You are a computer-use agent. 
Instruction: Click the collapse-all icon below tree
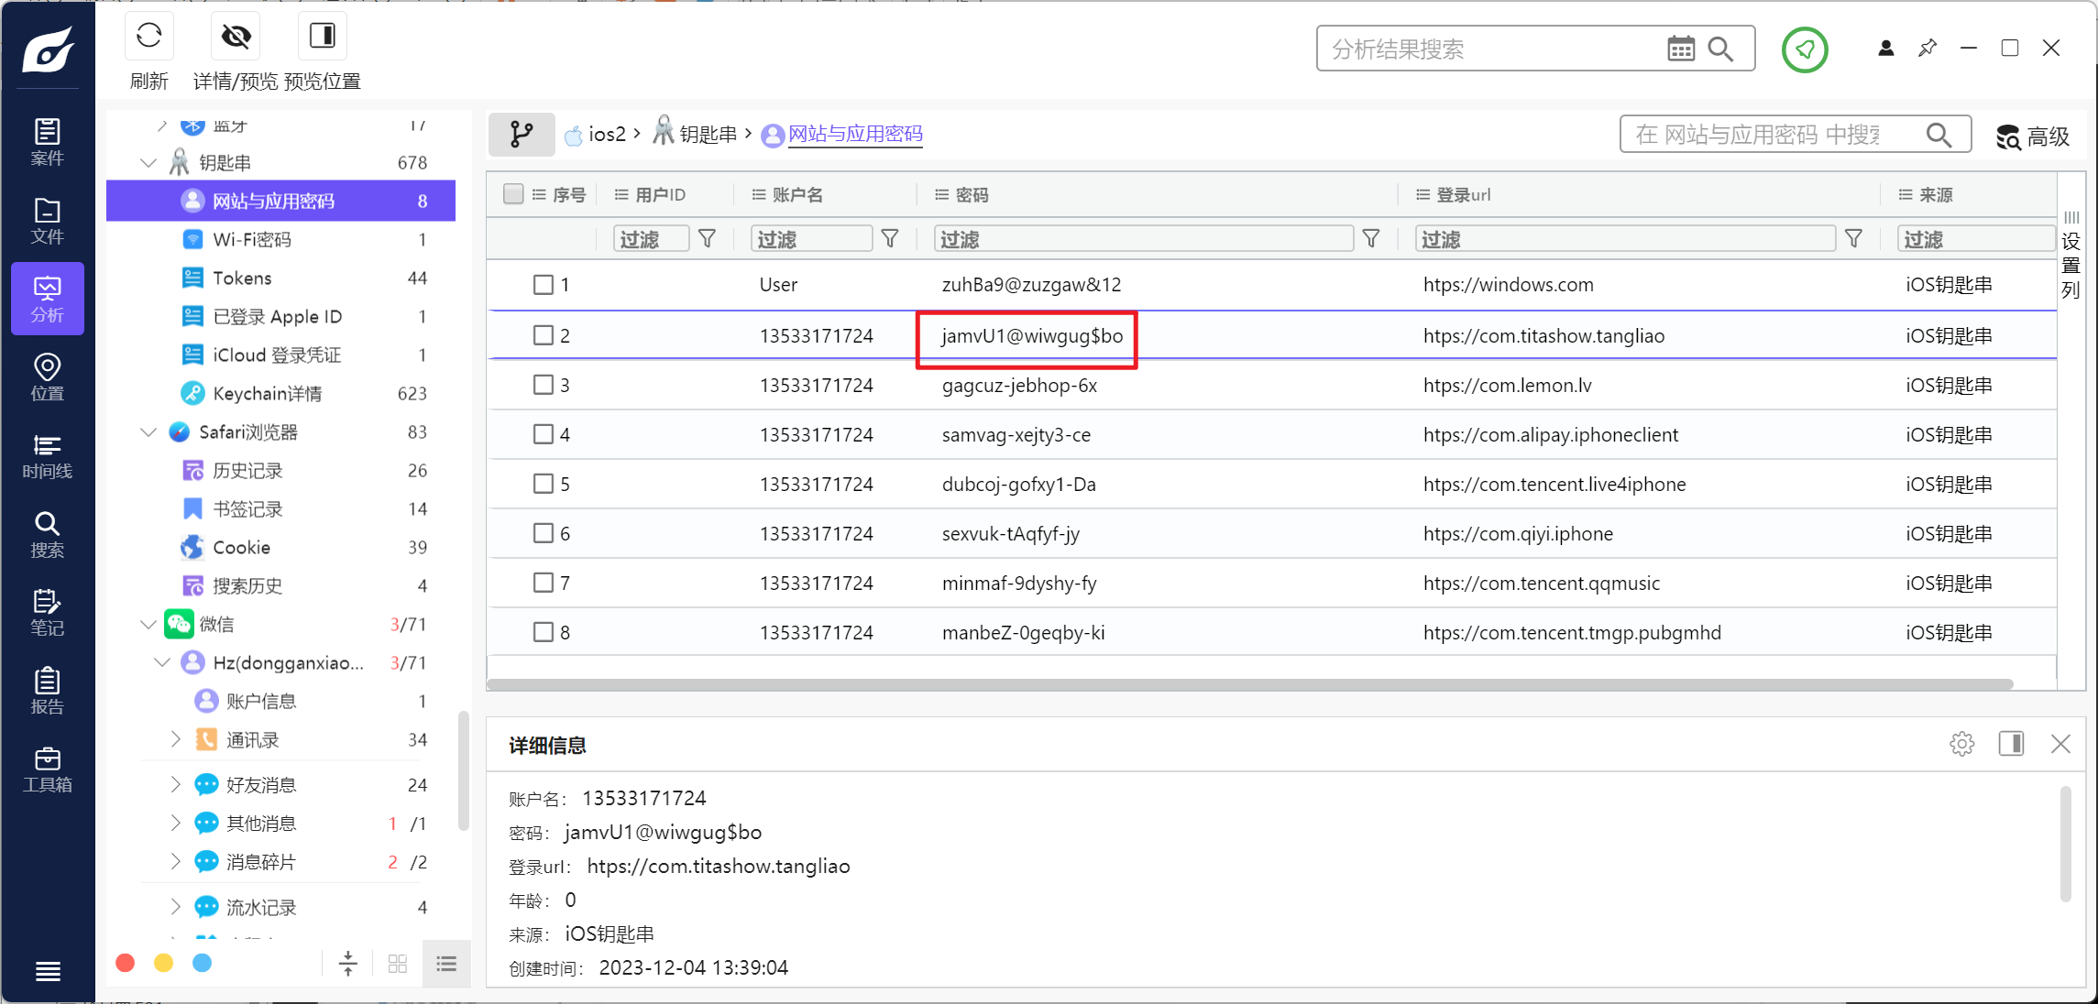point(348,964)
